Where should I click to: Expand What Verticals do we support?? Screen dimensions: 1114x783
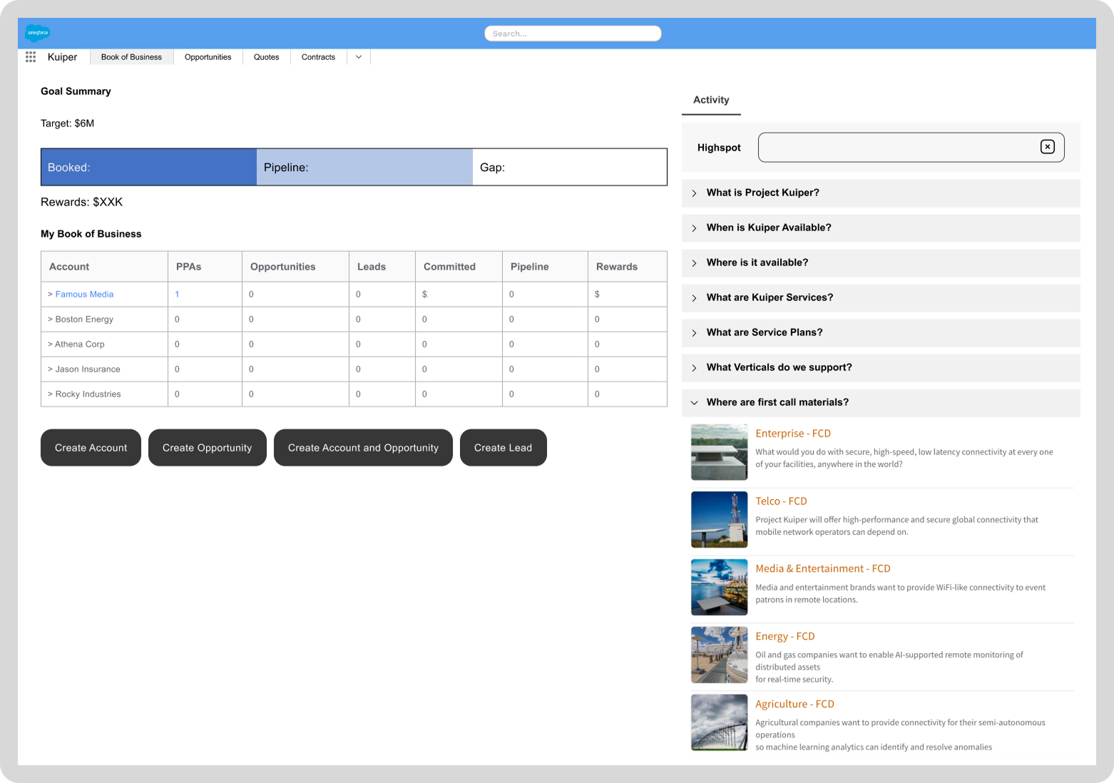pos(881,367)
